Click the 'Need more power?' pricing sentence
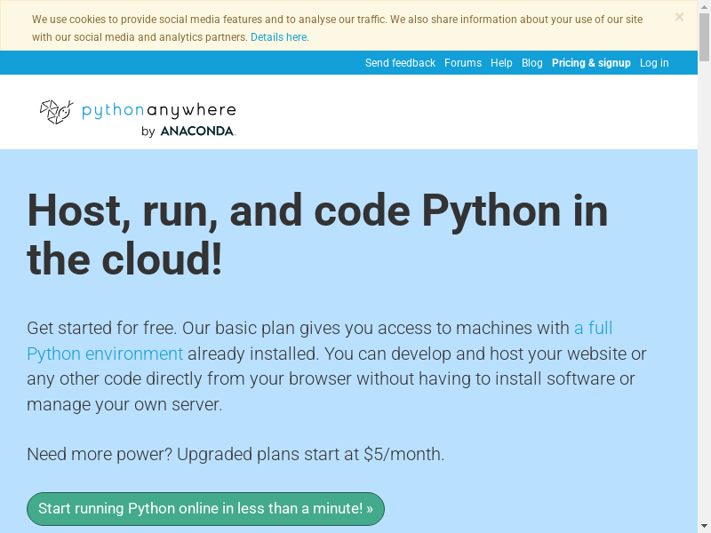 tap(236, 454)
